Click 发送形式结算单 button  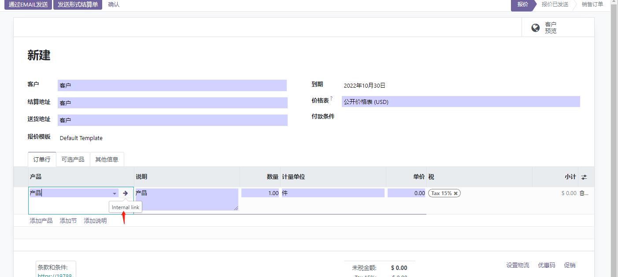coord(78,4)
